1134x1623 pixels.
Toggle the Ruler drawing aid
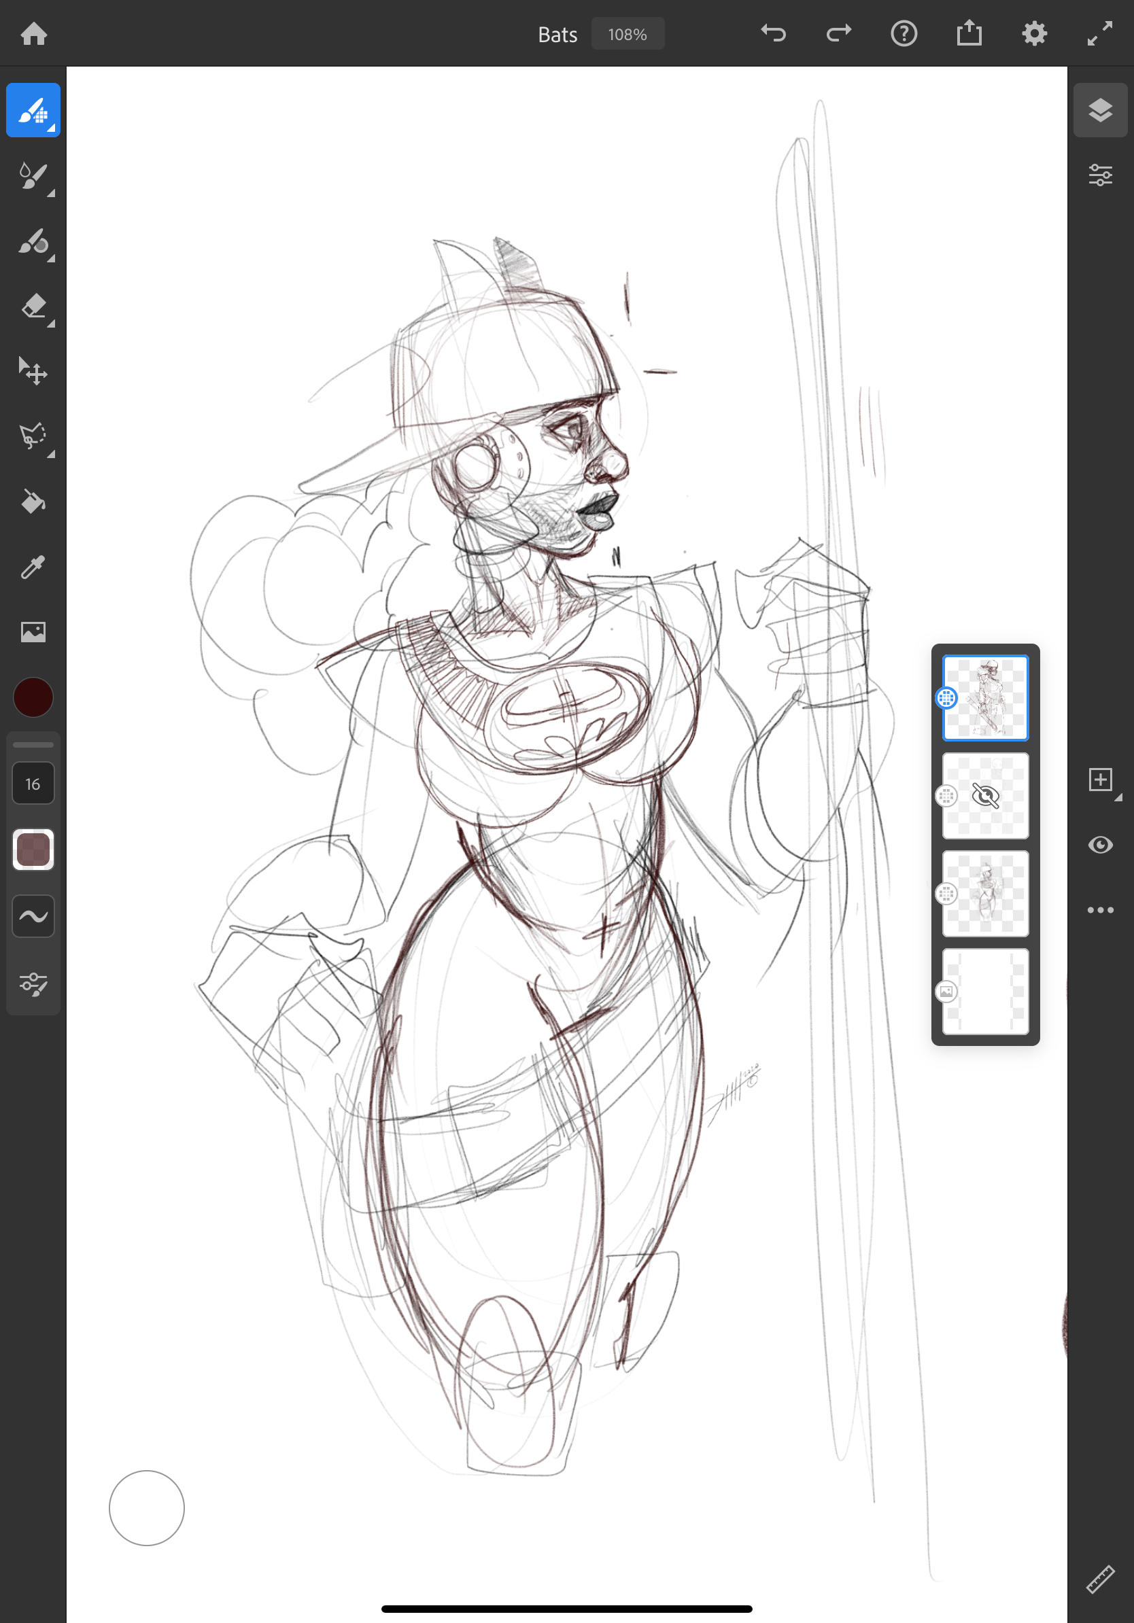(x=1101, y=1580)
